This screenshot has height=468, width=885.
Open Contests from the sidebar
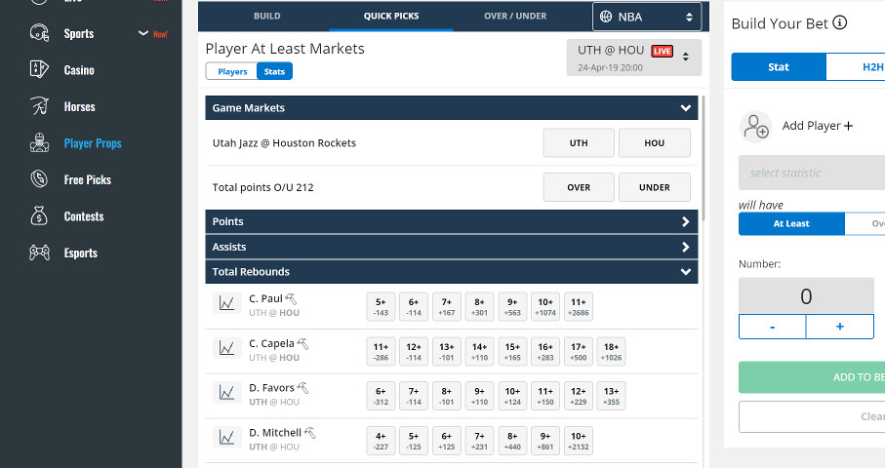click(x=84, y=216)
